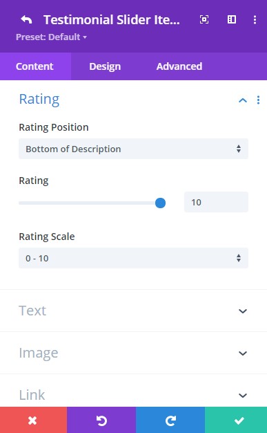This screenshot has height=433, width=267.
Task: Collapse the Rating section chevron
Action: [x=243, y=100]
